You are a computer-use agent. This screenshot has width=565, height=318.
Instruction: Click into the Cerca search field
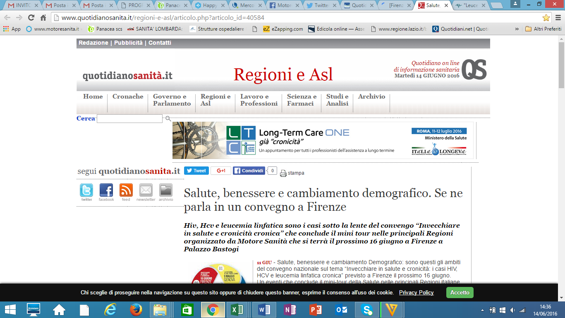(129, 118)
